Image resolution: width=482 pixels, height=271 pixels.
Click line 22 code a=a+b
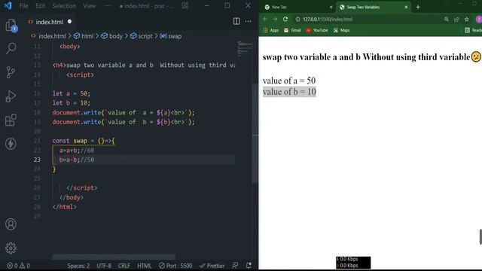[77, 150]
